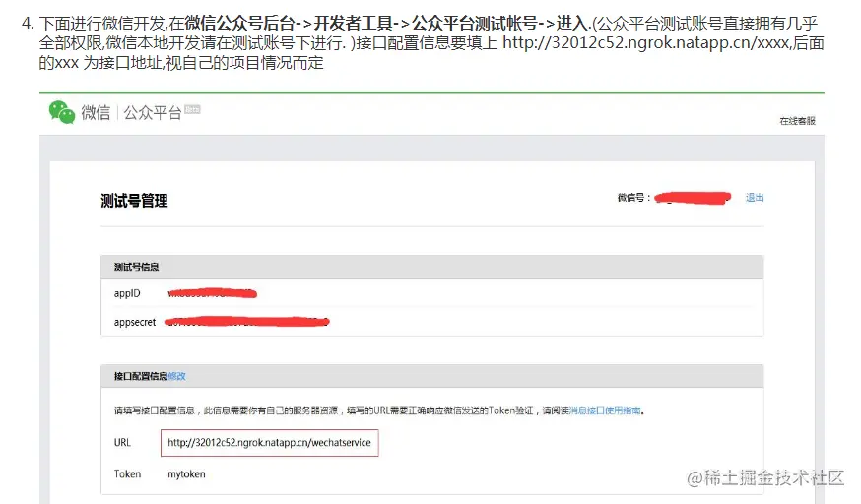Open the 在线客服 online support link
The image size is (861, 504).
797,121
